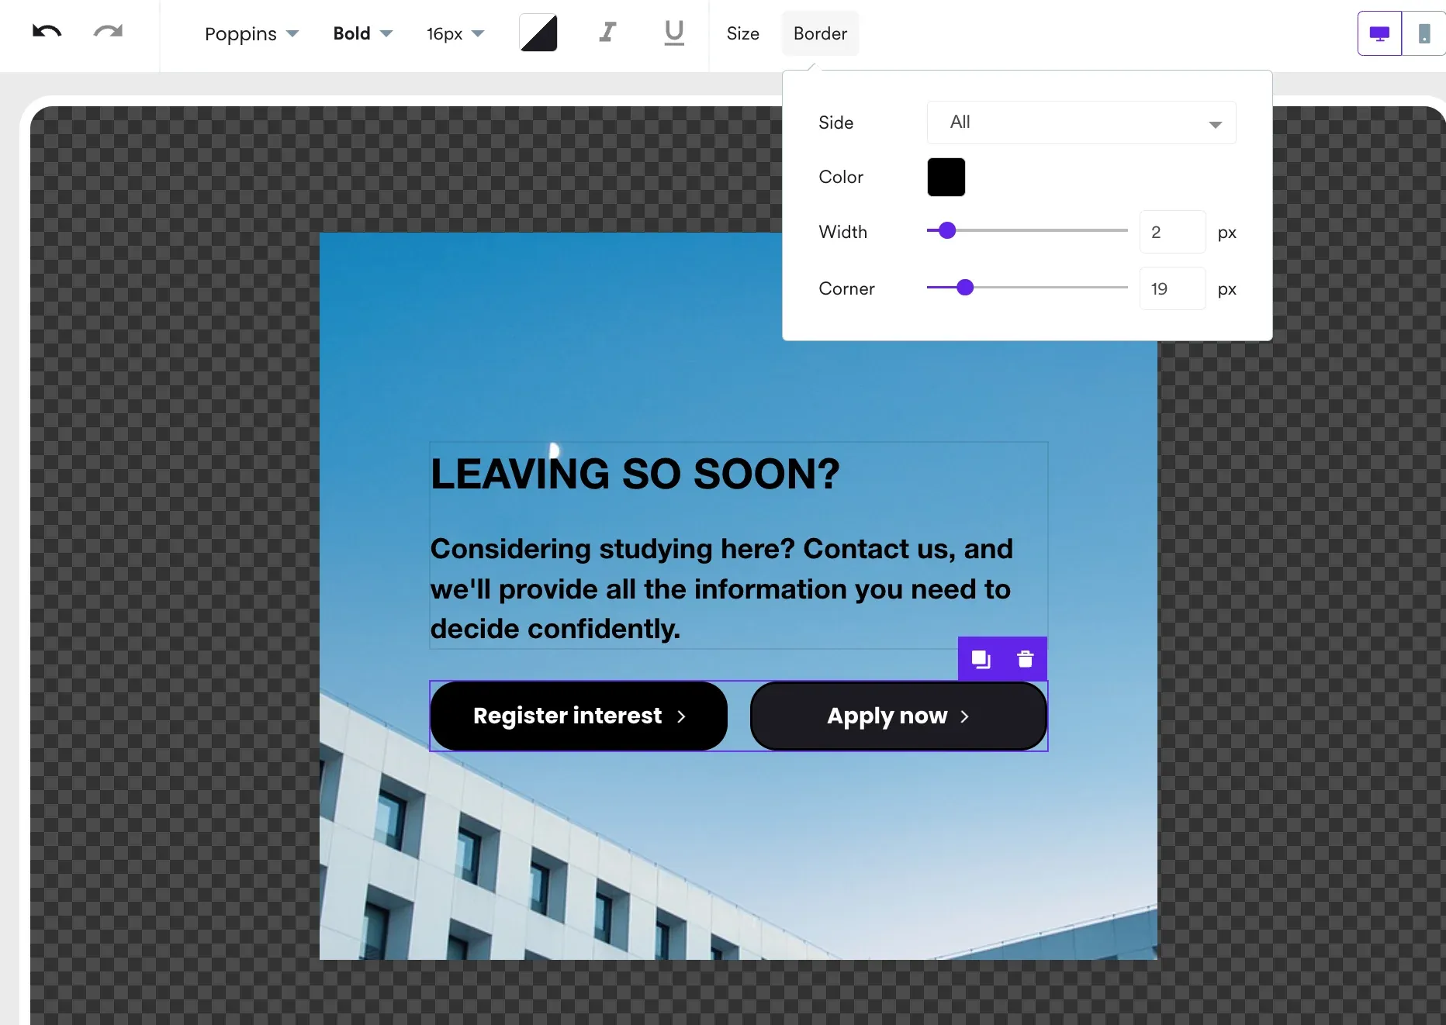Select the Considering studying here paragraph

click(721, 588)
